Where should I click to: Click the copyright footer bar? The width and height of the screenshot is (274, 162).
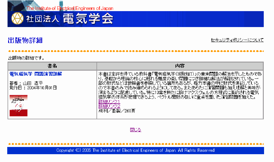point(135,150)
